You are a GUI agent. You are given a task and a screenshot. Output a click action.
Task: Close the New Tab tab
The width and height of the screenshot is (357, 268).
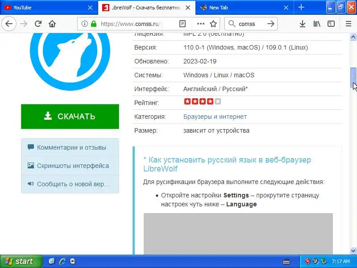pyautogui.click(x=286, y=8)
